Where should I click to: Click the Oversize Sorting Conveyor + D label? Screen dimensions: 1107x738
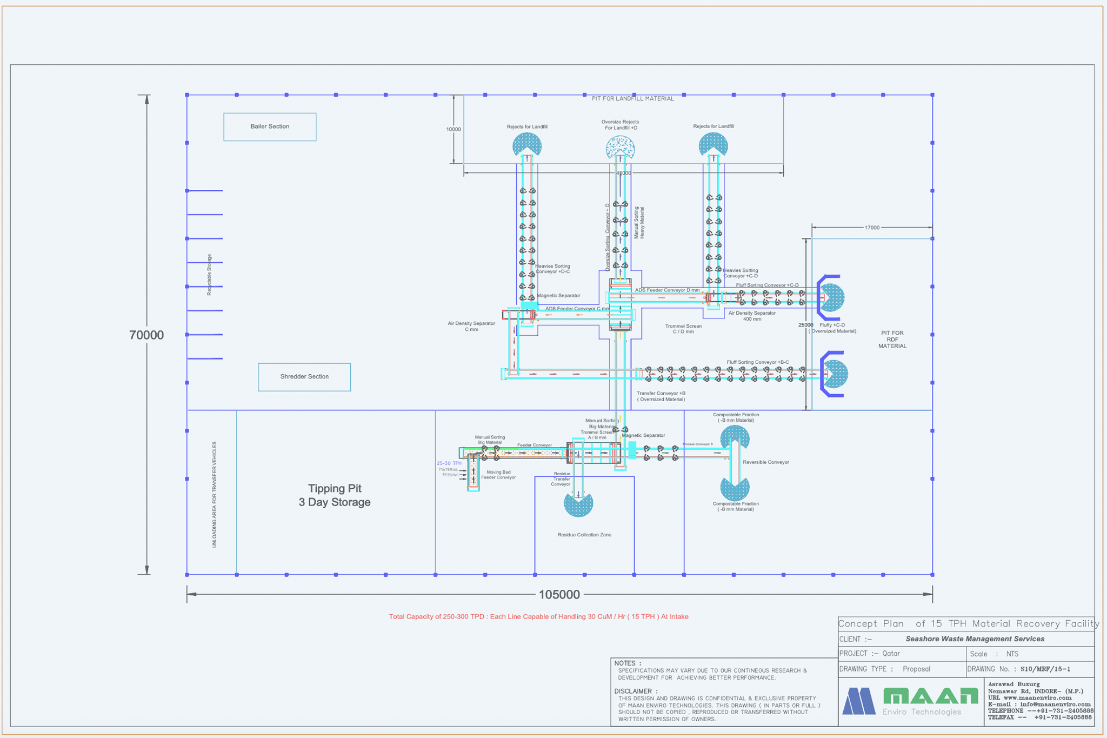608,237
